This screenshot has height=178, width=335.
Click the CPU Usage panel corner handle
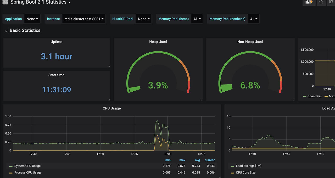pos(220,177)
